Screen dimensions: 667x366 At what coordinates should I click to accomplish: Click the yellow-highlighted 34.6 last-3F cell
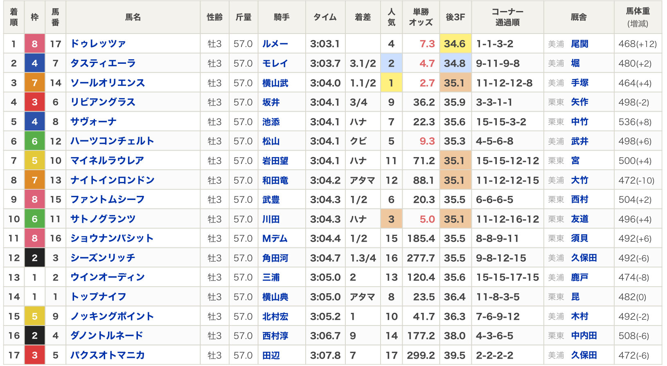455,44
